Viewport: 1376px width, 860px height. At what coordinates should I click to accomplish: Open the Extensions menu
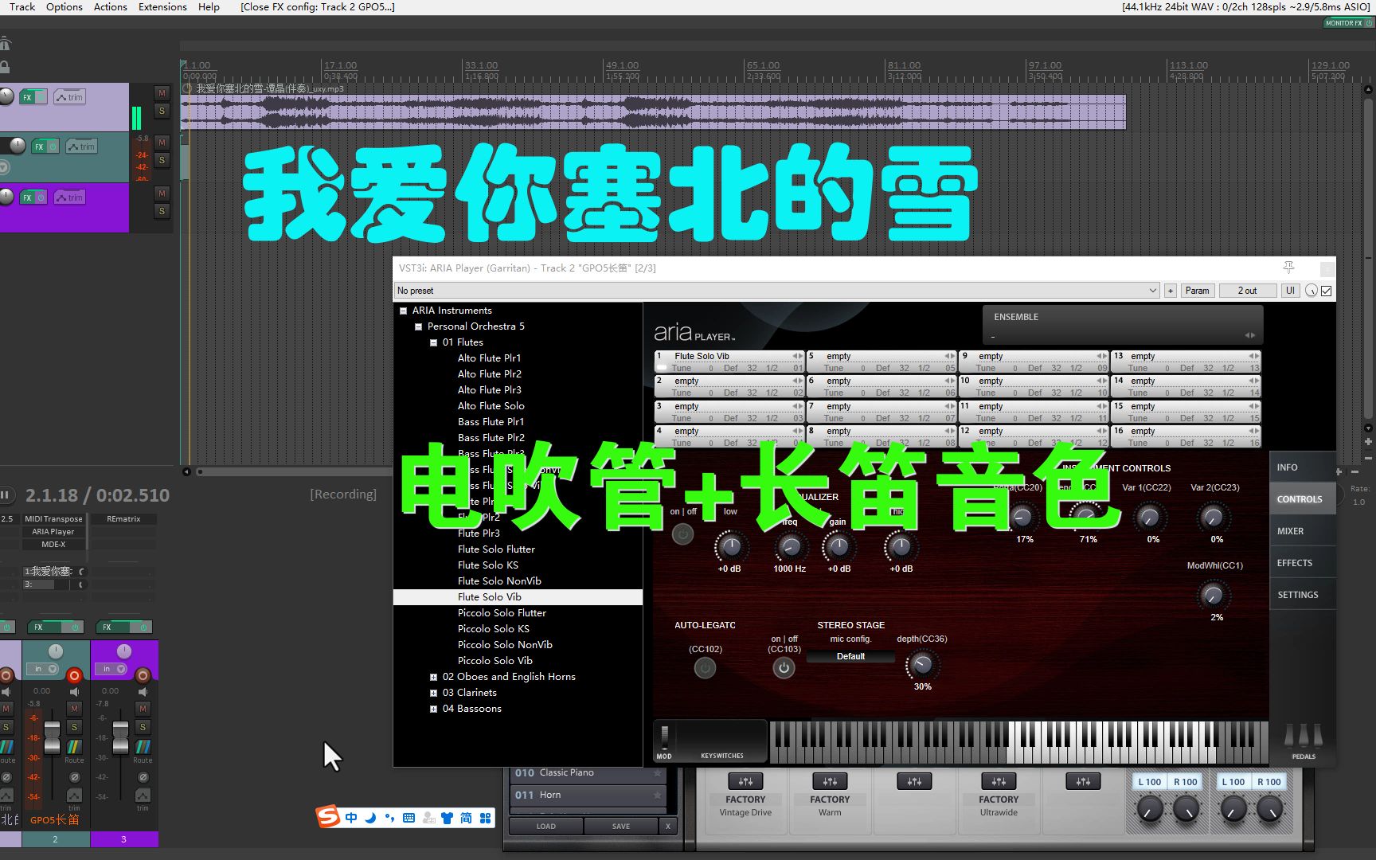pyautogui.click(x=162, y=6)
